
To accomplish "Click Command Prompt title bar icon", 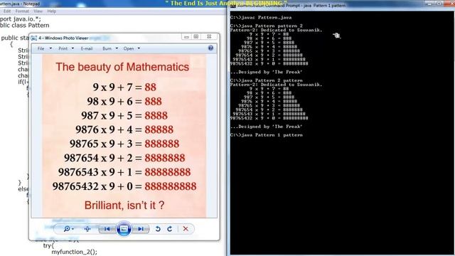I will (x=233, y=6).
